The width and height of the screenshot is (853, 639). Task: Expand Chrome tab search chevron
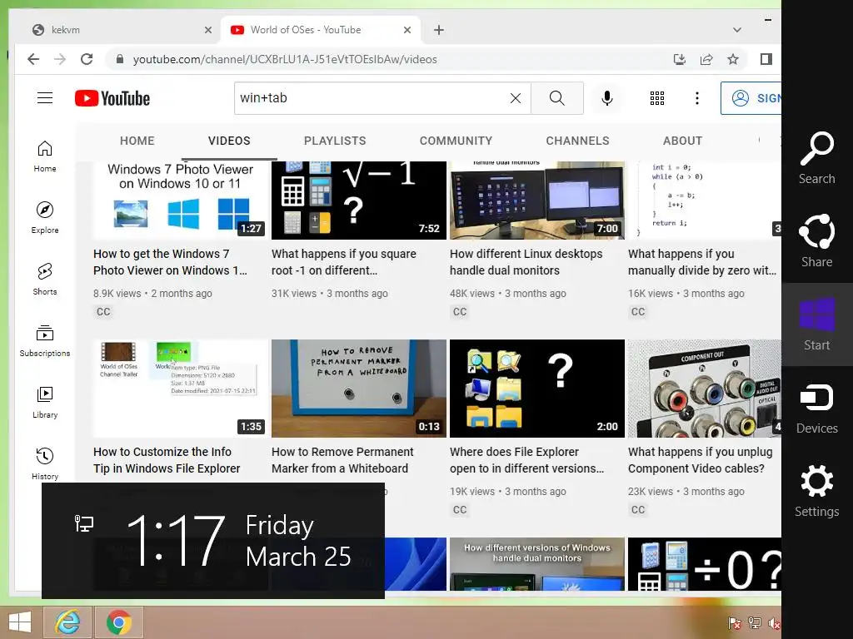737,30
